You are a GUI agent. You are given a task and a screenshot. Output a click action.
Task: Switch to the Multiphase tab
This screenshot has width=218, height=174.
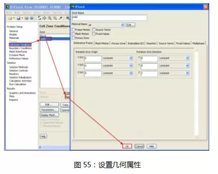click(198, 43)
